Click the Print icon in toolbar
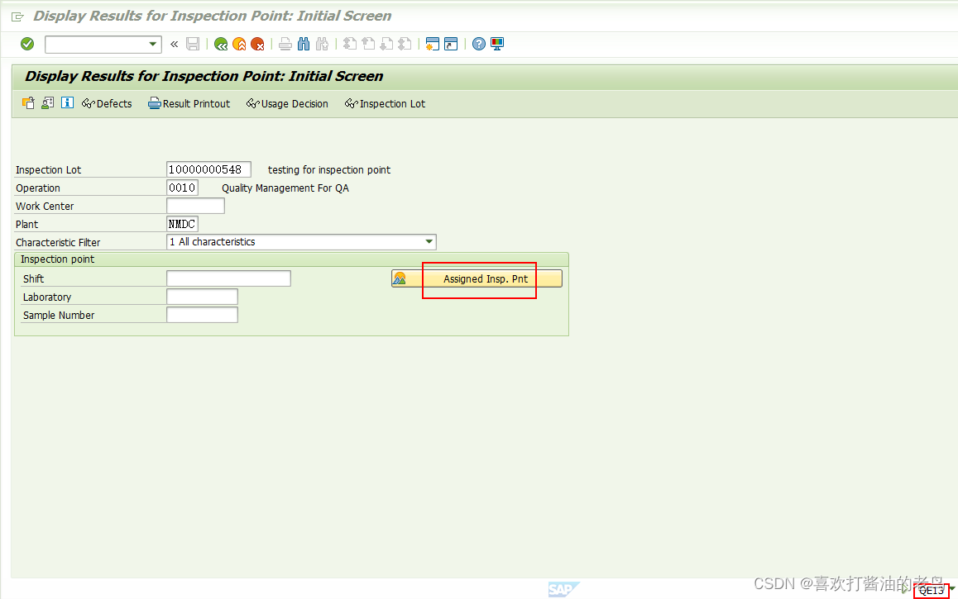Screen dimensions: 958x599 pos(285,44)
